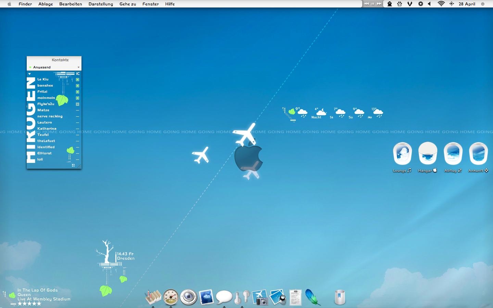Image resolution: width=493 pixels, height=308 pixels.
Task: Open the speech bubble chat app
Action: coord(224,297)
